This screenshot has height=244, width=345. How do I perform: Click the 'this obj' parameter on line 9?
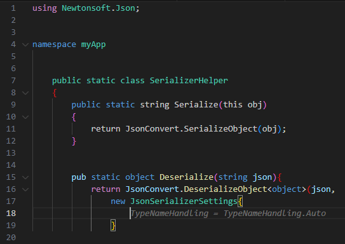(243, 105)
